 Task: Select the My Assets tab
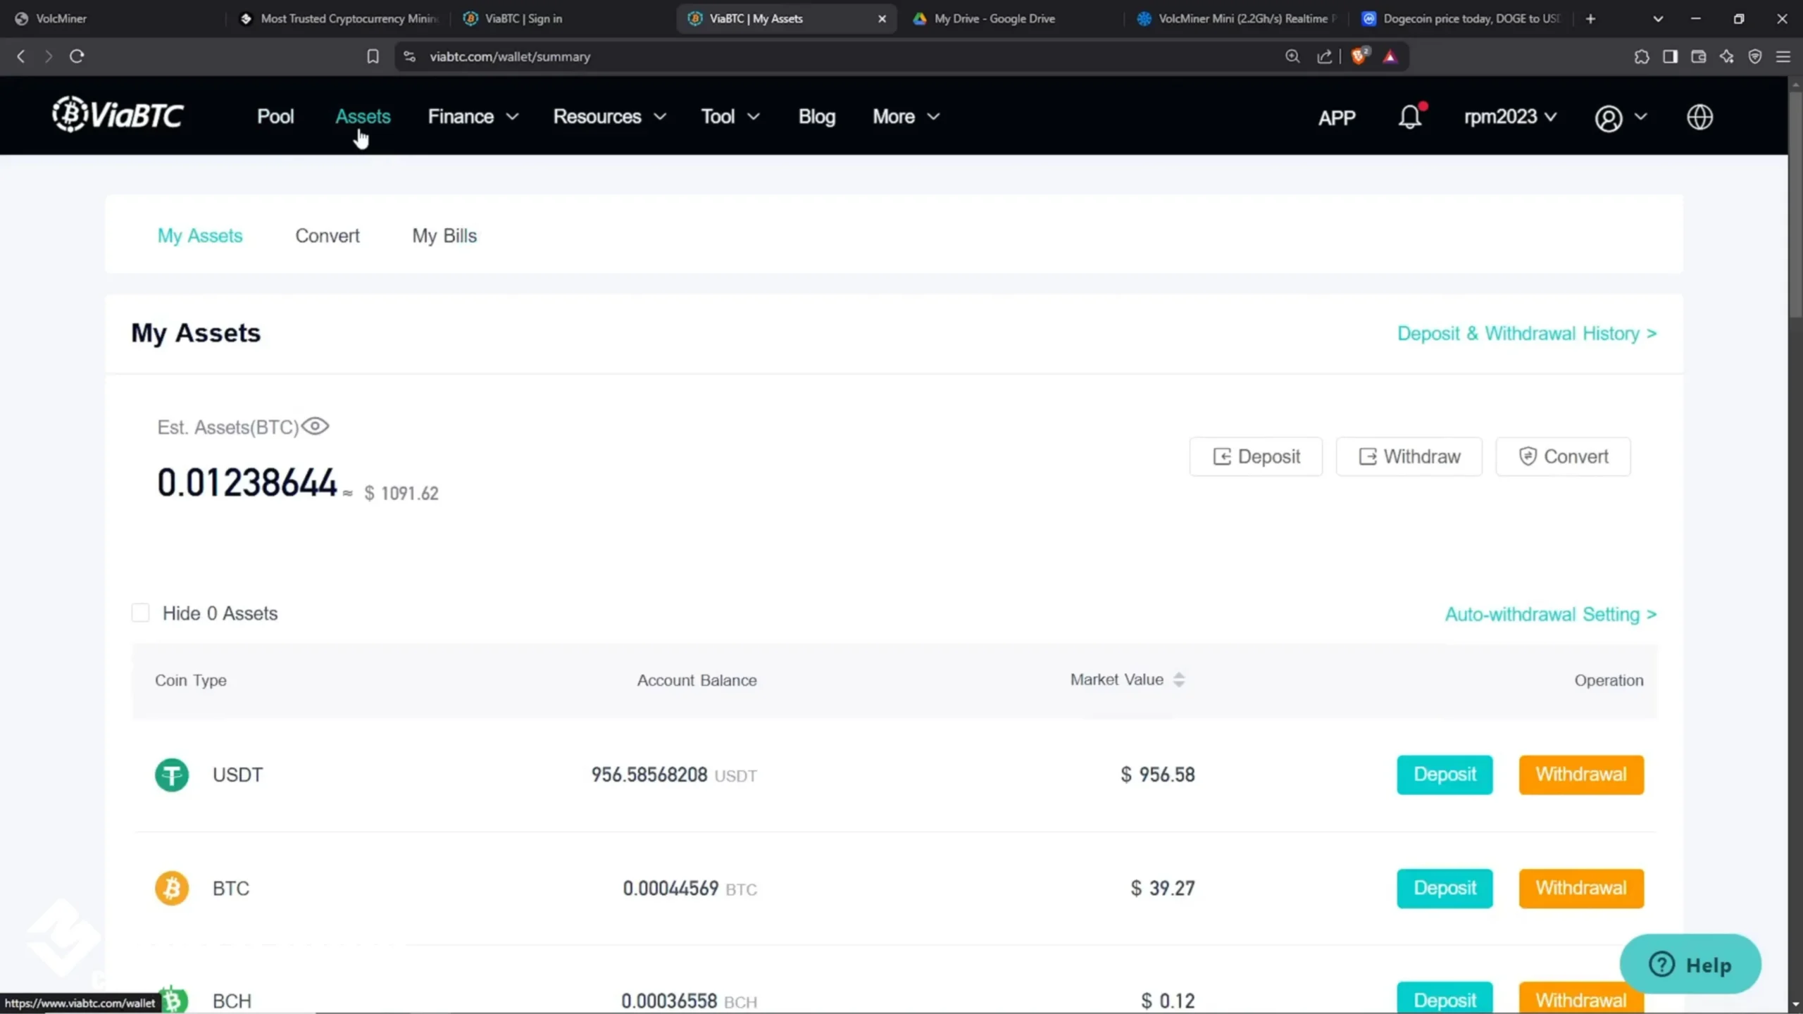coord(200,235)
